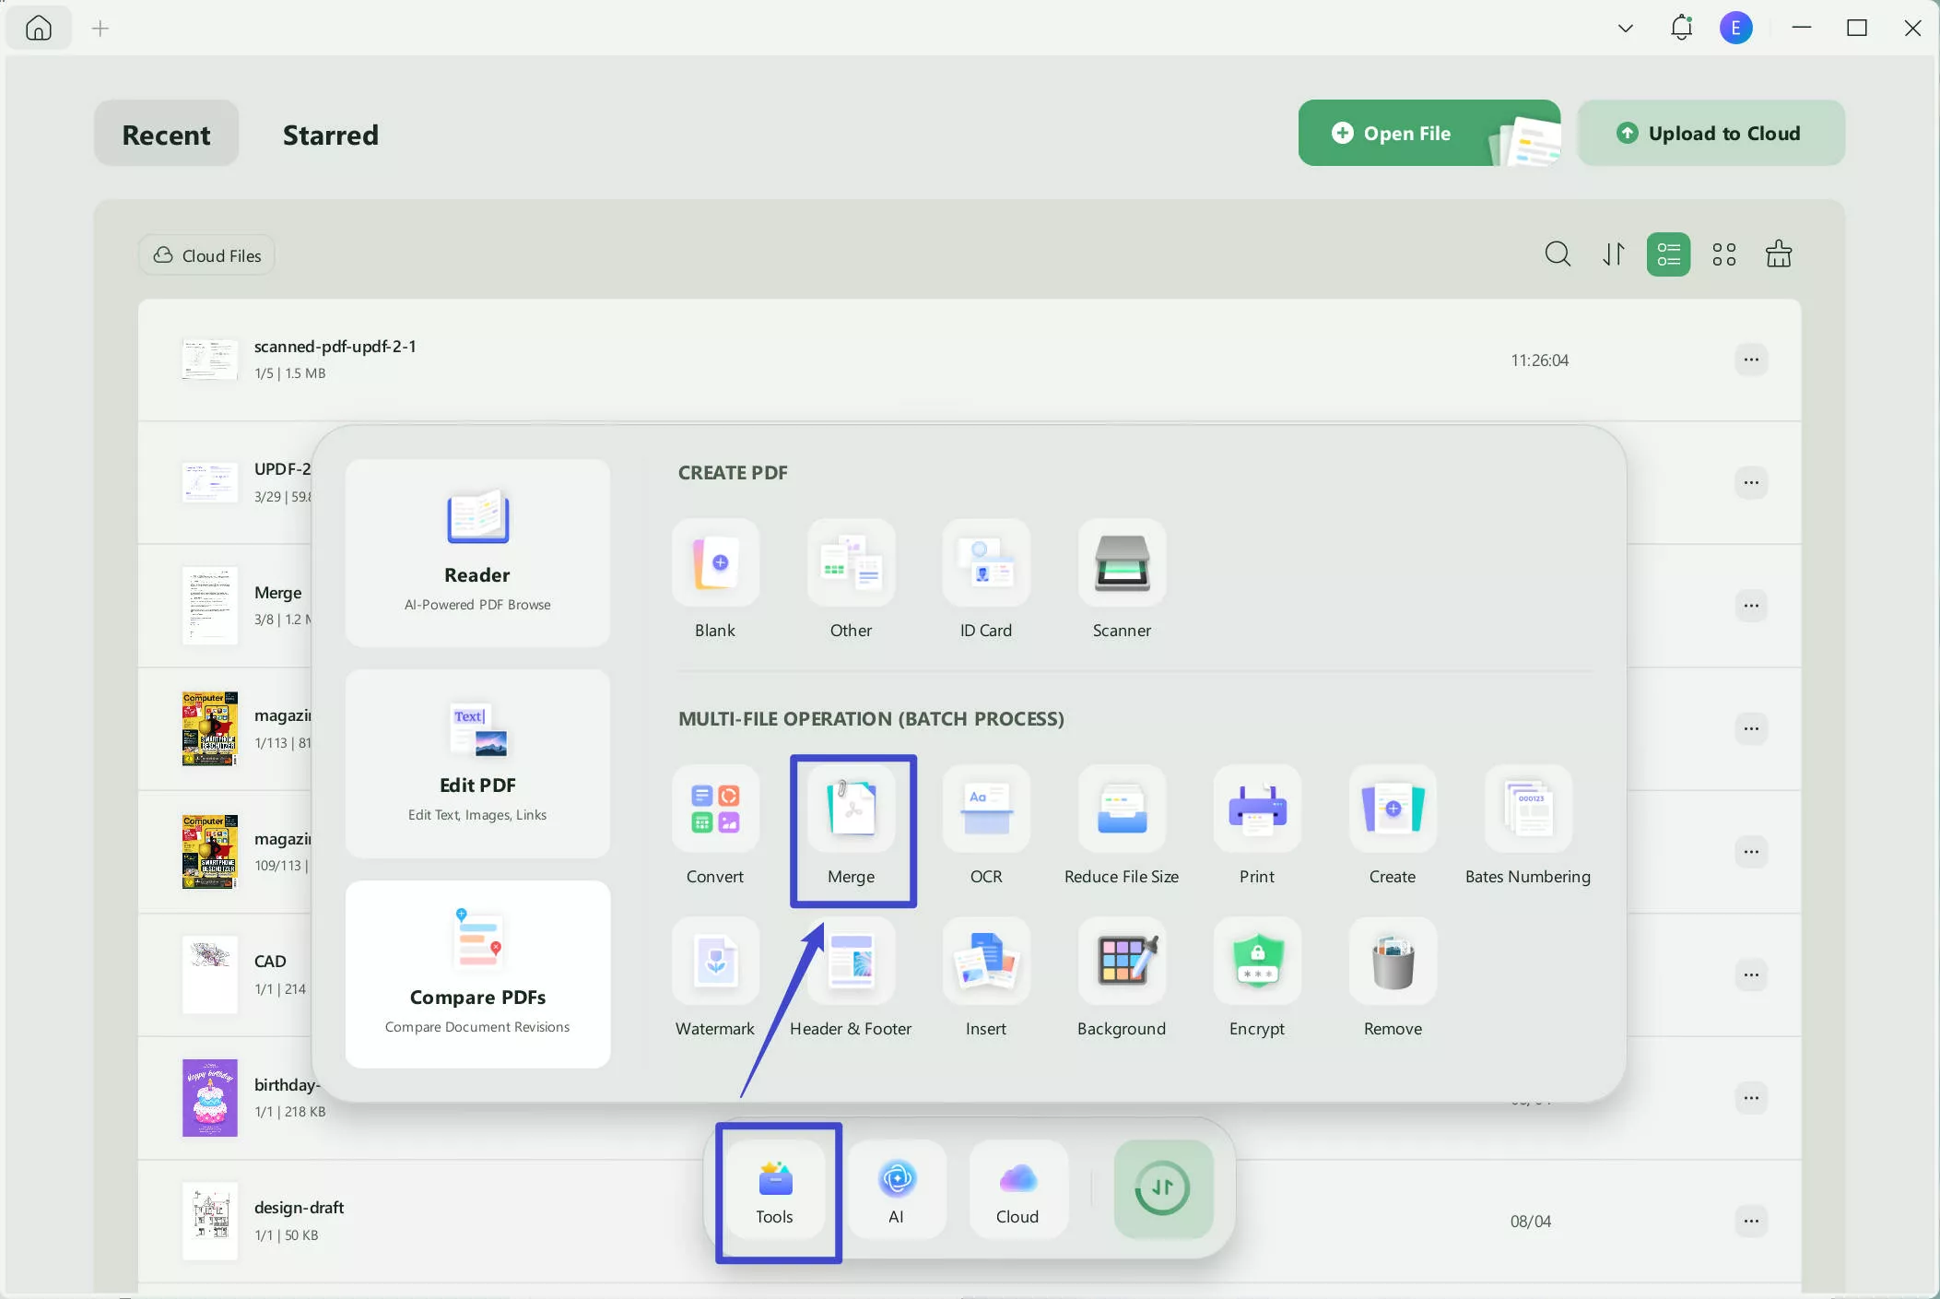Switch to grid view of files
Image resolution: width=1940 pixels, height=1299 pixels.
tap(1723, 254)
